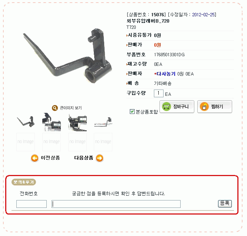Image resolution: width=247 pixels, height=236 pixels.
Task: Click the orange left arrow for previous product
Action: 34,158
